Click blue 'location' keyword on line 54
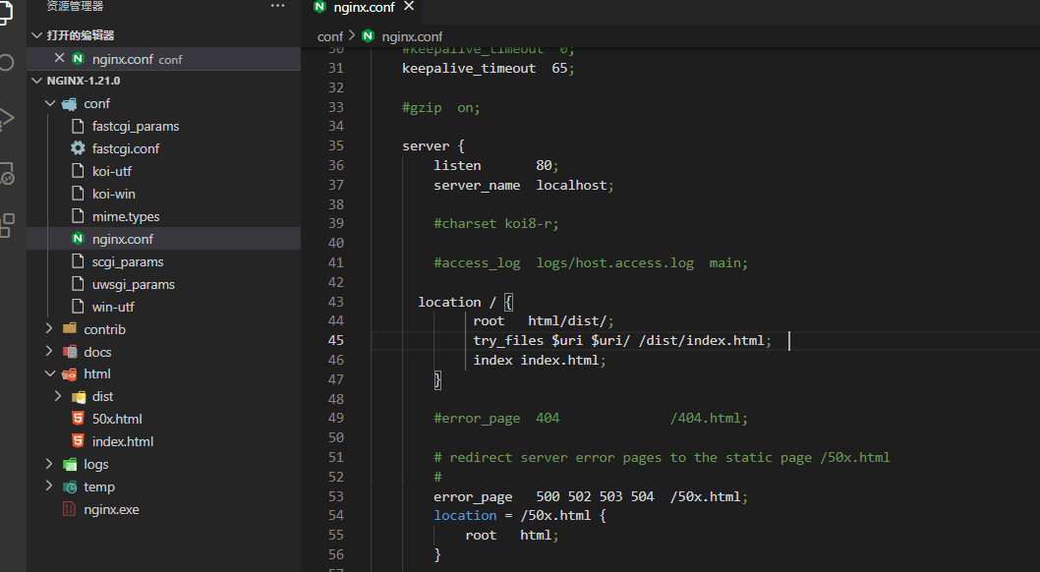The image size is (1040, 572). pyautogui.click(x=465, y=515)
